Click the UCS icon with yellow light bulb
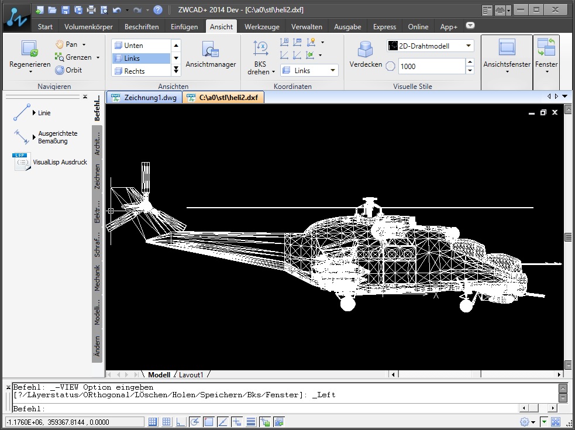 pos(311,42)
